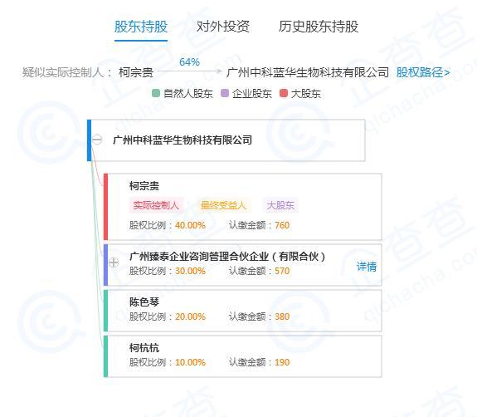Click the red 大股东 legend swatch

click(284, 93)
